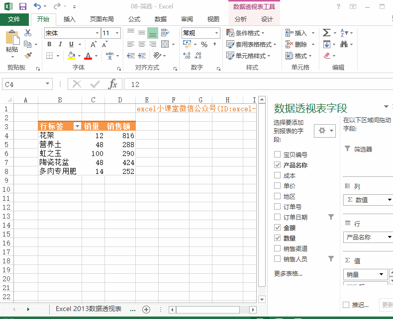393x319 pixels.
Task: Click the Paste clipboard icon
Action: pos(12,37)
